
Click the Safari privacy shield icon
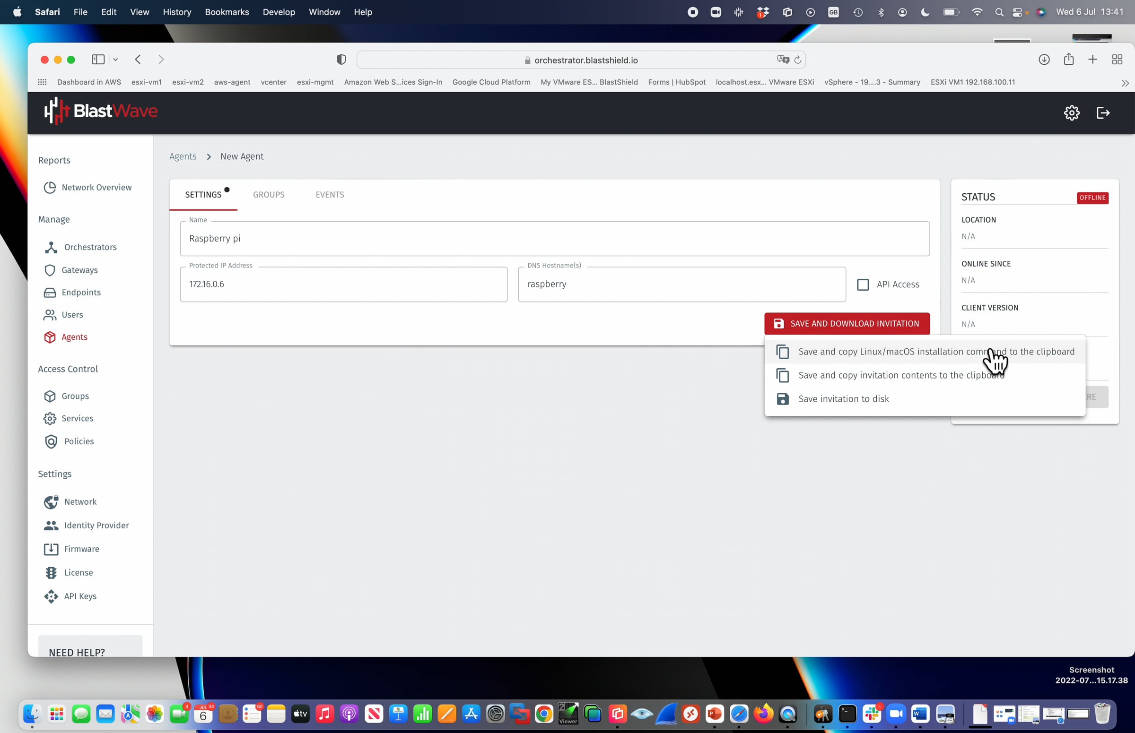tap(341, 60)
